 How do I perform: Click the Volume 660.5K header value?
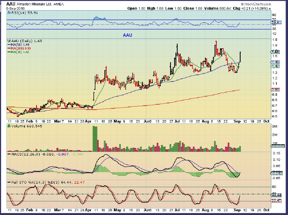218,9
